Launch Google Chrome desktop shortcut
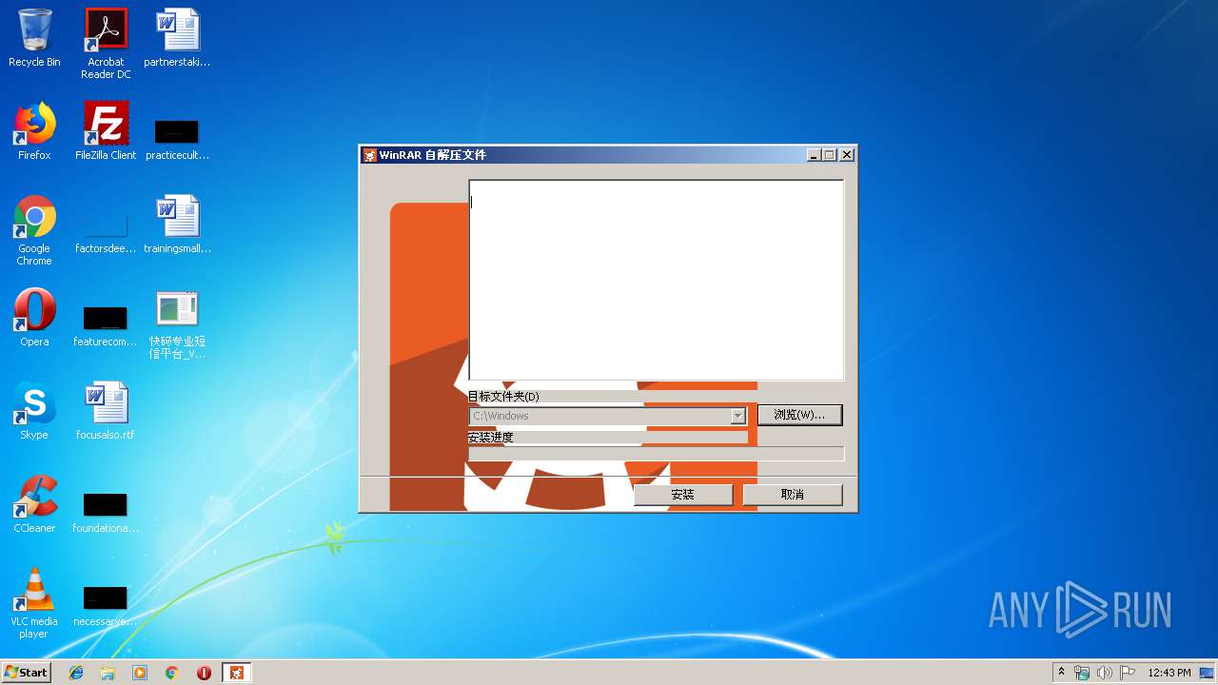Viewport: 1218px width, 685px height. (34, 230)
